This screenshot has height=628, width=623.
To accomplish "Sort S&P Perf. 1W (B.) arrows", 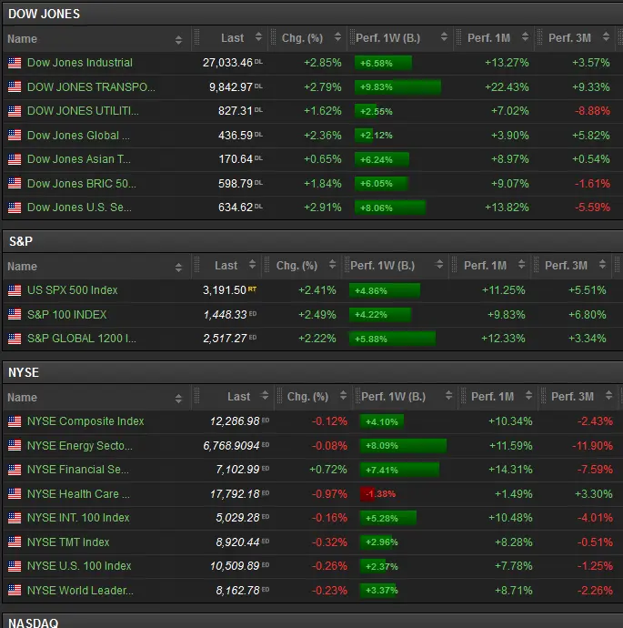I will 439,265.
